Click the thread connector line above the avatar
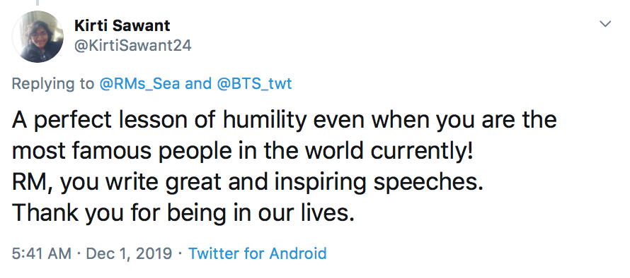This screenshot has width=630, height=278. coord(38,2)
